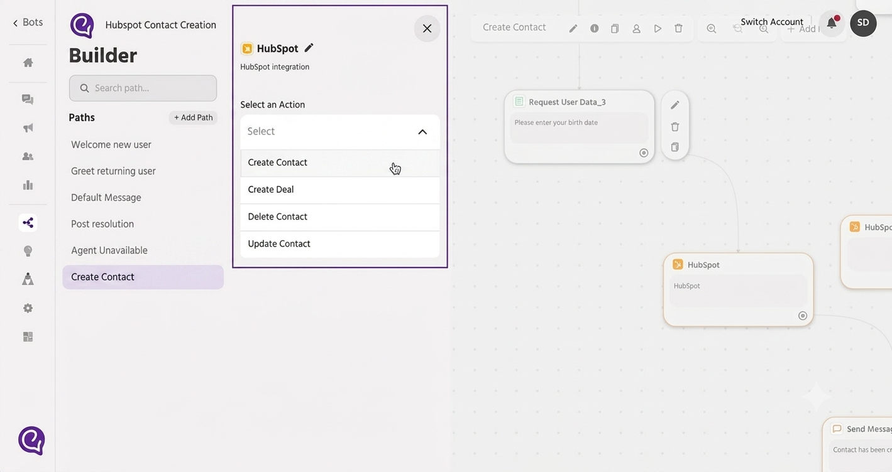Click the output connector on HubSpot node
Image resolution: width=892 pixels, height=472 pixels.
click(x=803, y=316)
